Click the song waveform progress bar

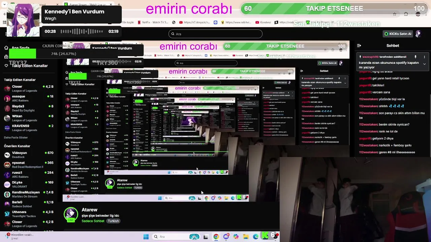(x=82, y=31)
